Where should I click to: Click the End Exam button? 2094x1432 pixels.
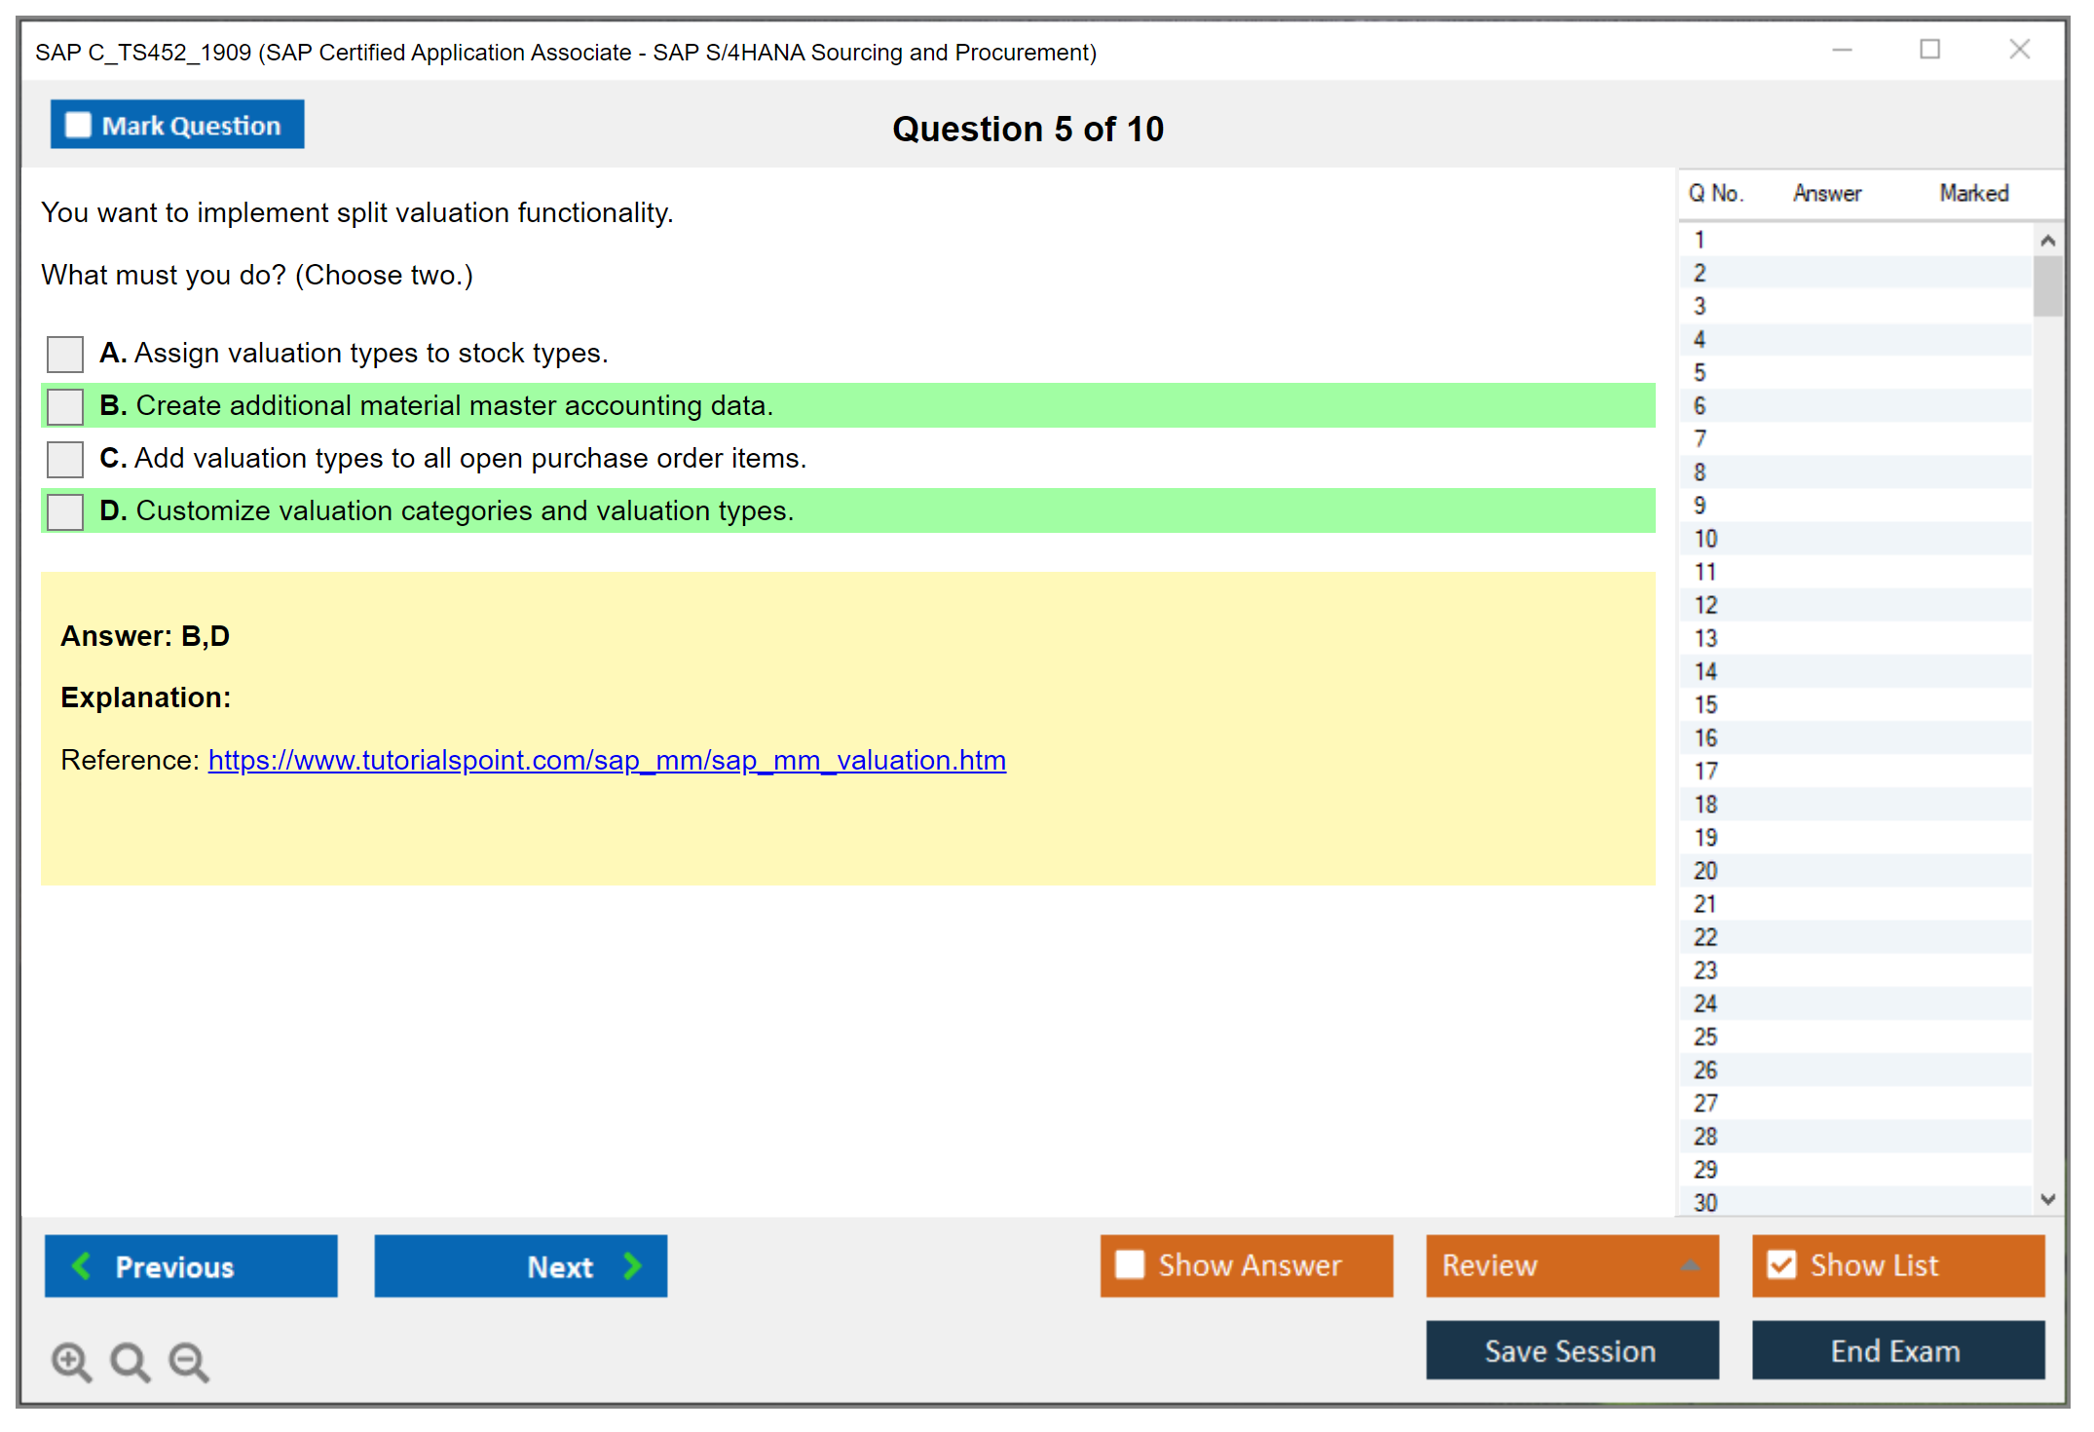pos(1896,1350)
